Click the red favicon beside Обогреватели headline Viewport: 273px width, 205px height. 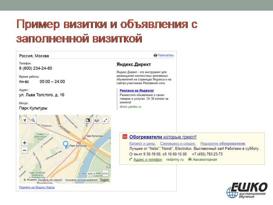125,137
